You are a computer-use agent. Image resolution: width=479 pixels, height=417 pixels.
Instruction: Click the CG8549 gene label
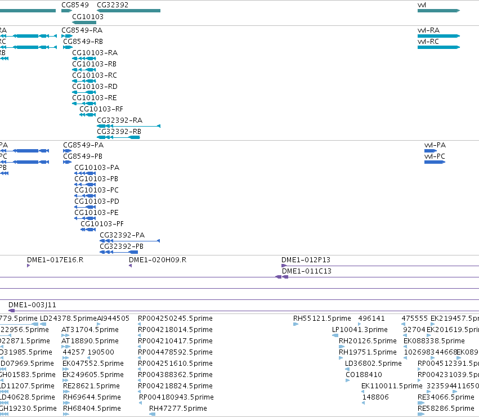(75, 5)
